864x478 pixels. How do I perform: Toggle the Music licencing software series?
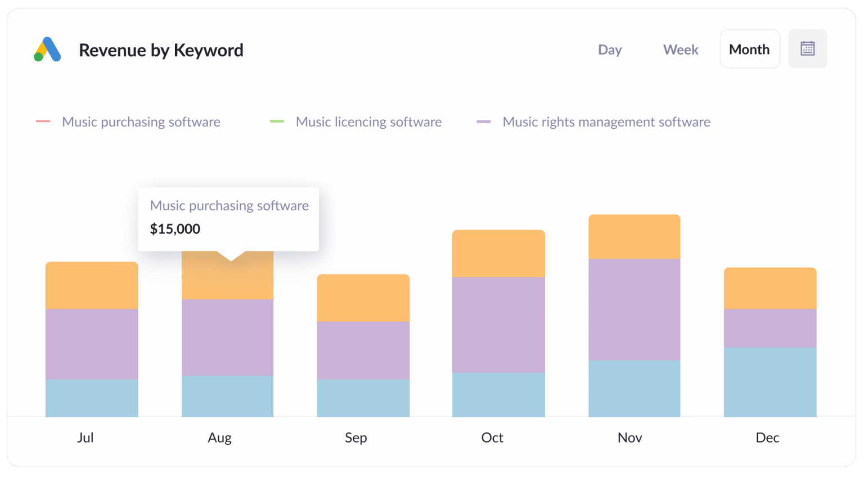(x=368, y=121)
